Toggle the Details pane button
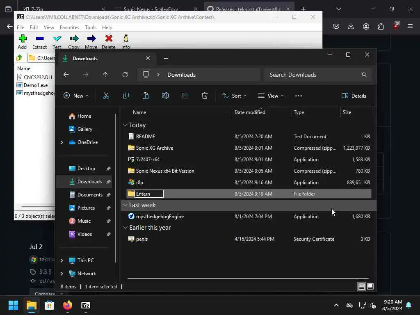420x315 pixels. [354, 96]
